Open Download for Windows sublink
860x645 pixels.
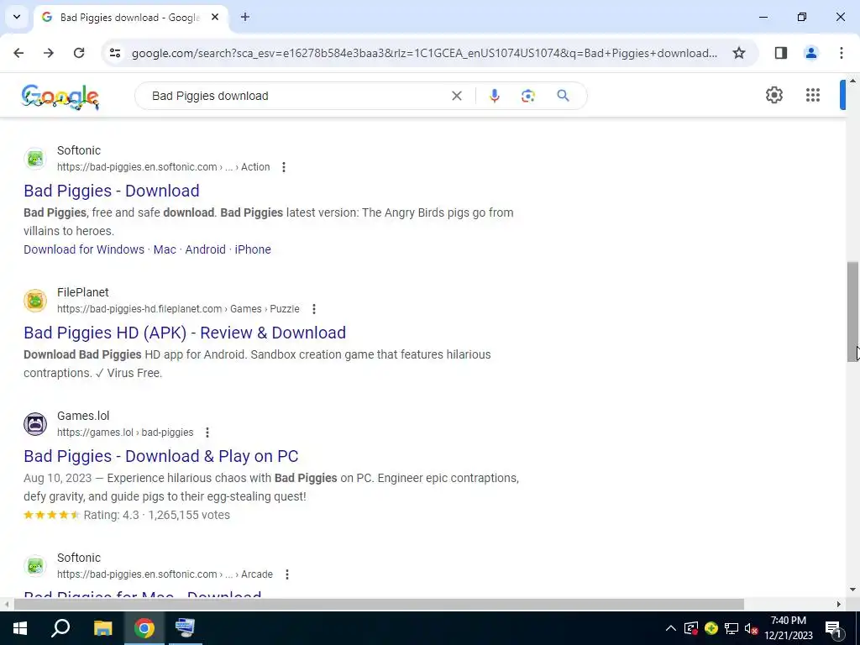tap(84, 249)
